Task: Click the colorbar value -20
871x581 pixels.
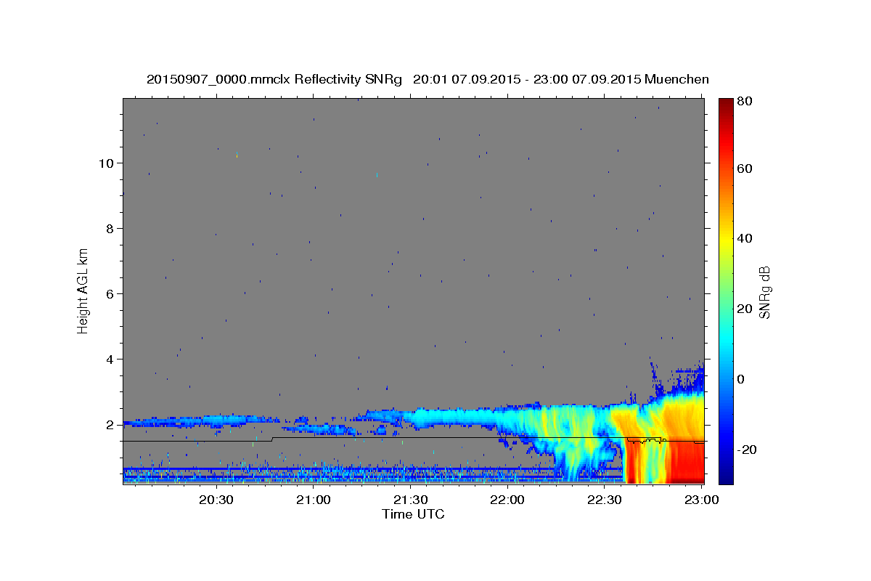Action: click(x=746, y=450)
